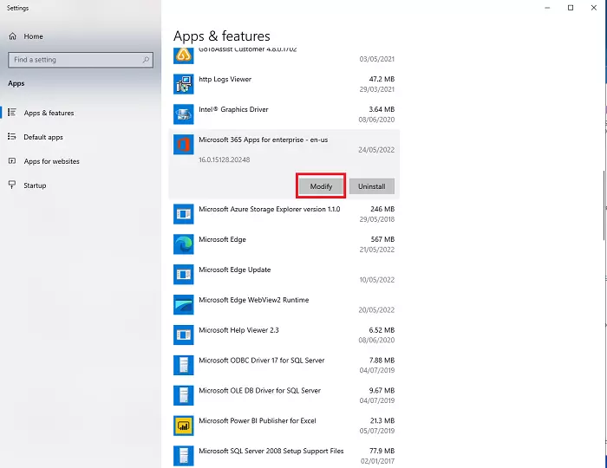Image resolution: width=607 pixels, height=468 pixels.
Task: Click the OLE DB Driver icon
Action: (184, 395)
